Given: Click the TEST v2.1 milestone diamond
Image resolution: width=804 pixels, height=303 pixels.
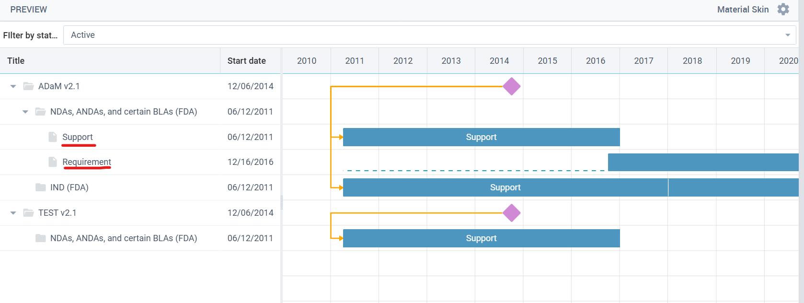Looking at the screenshot, I should coord(512,213).
